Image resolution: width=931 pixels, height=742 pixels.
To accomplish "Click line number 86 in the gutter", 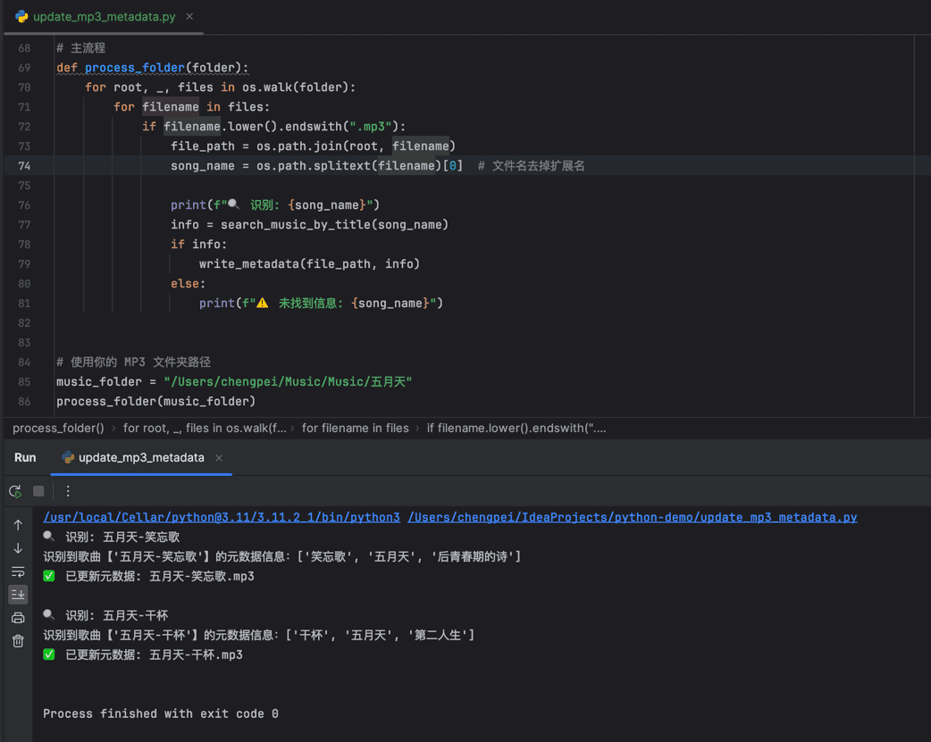I will click(24, 401).
